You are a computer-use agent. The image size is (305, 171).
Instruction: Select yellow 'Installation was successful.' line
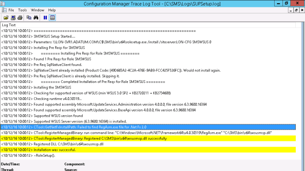pyautogui.click(x=148, y=150)
